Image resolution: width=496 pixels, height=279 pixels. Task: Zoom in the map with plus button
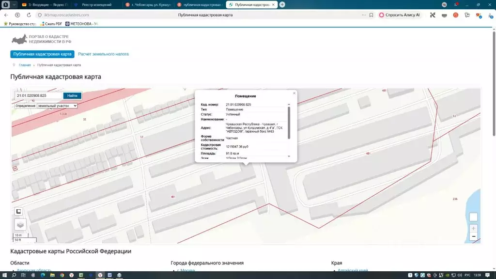point(473,229)
